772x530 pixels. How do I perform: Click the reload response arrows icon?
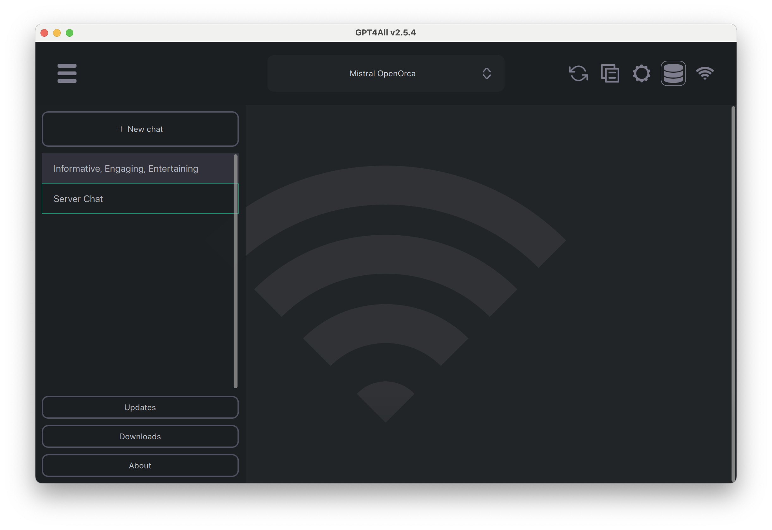(578, 73)
